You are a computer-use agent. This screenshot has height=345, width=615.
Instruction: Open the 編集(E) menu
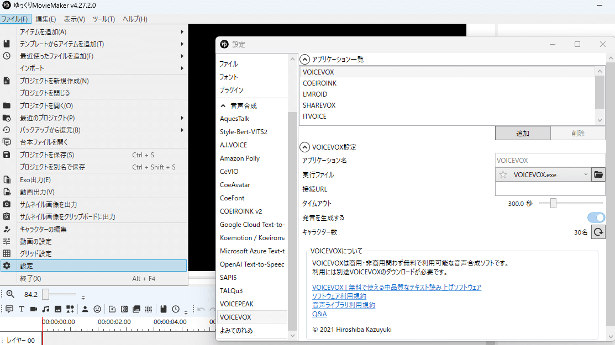[45, 19]
